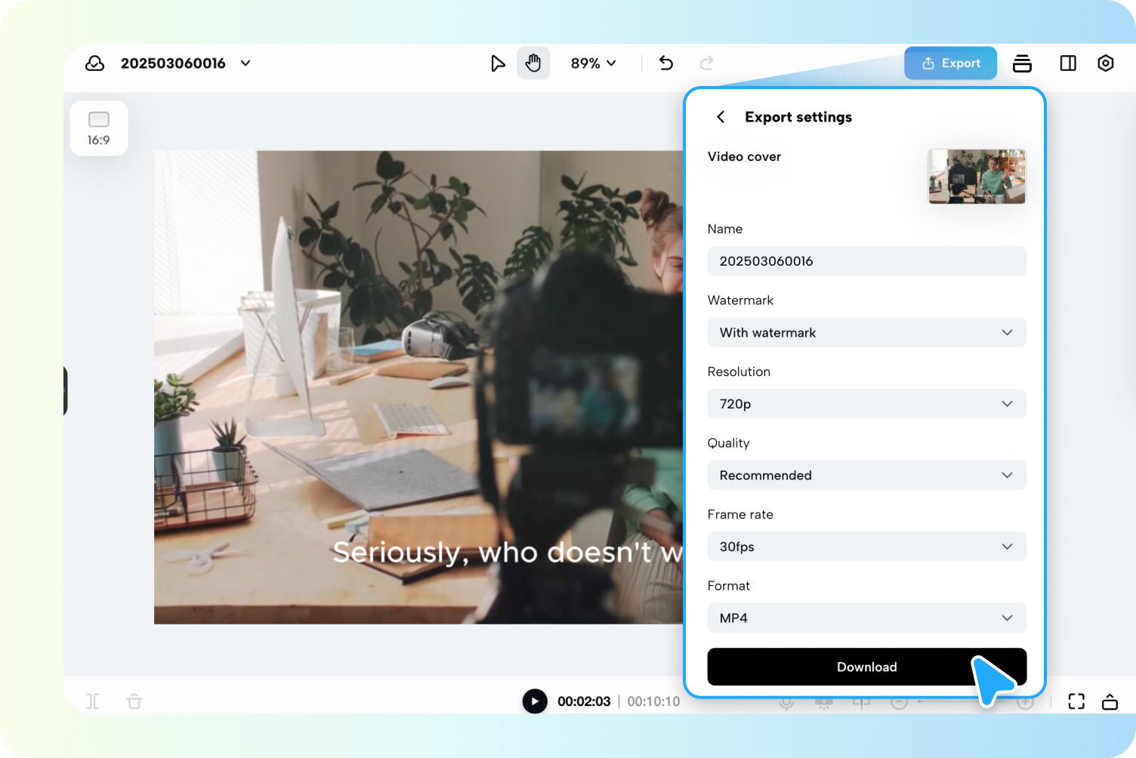Click the redo icon
Viewport: 1136px width, 758px height.
click(x=705, y=63)
